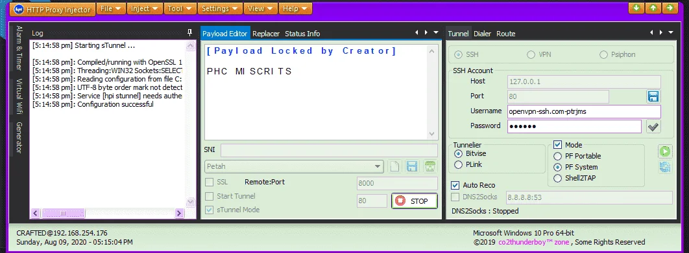Click the green right-arrow button in title bar

coord(670,8)
